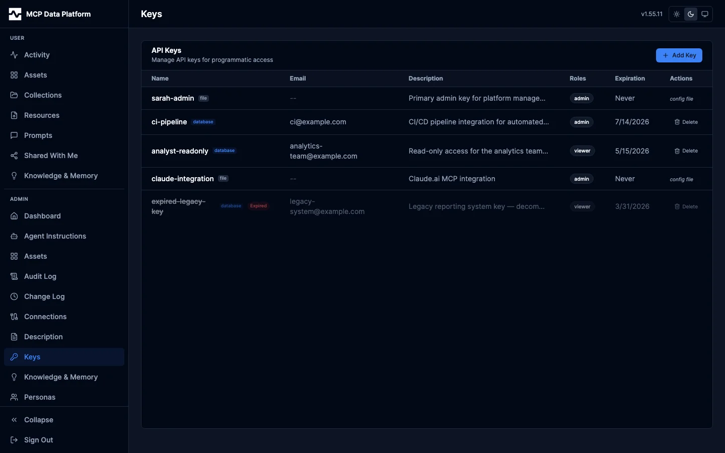Open Audit Log via its list icon
Image resolution: width=725 pixels, height=453 pixels.
coord(14,276)
